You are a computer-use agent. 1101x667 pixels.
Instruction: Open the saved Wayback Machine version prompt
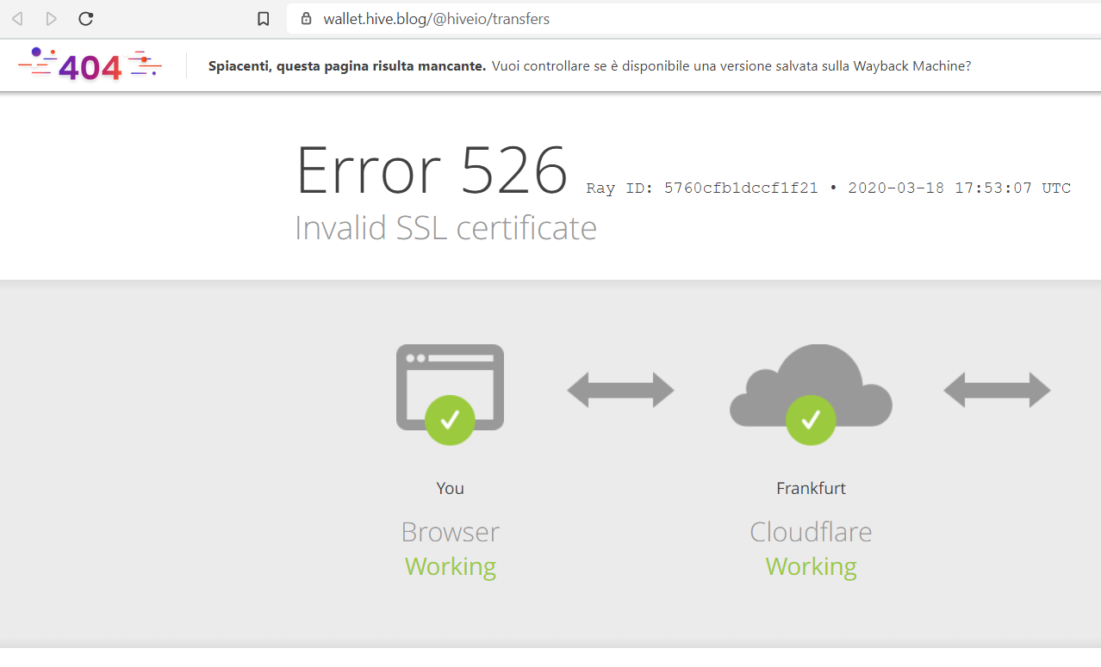tap(731, 65)
